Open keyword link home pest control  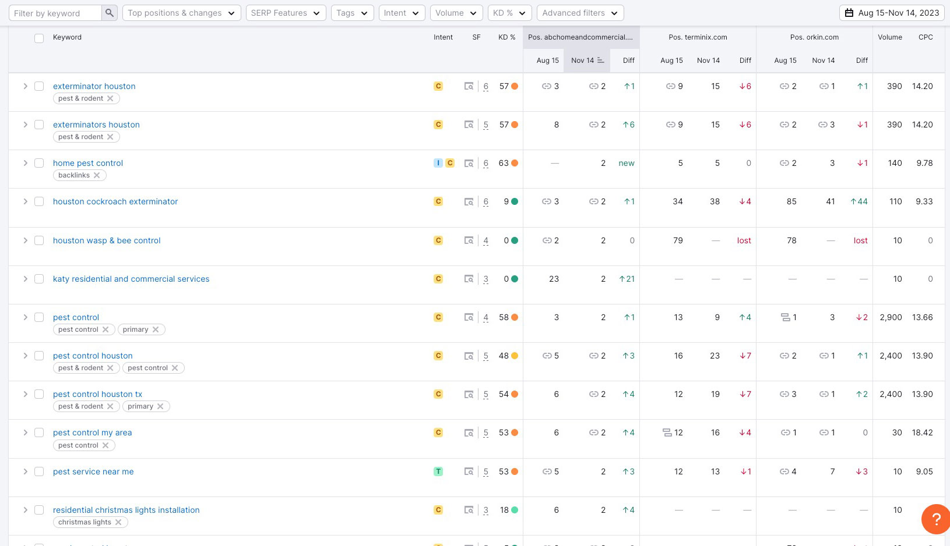tap(88, 163)
